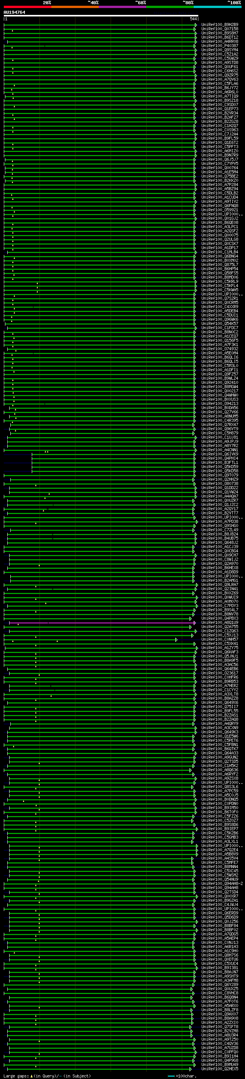The height and width of the screenshot is (1079, 245).
Task: Select hit label UniRef100_B8NV78
Action: [220, 614]
